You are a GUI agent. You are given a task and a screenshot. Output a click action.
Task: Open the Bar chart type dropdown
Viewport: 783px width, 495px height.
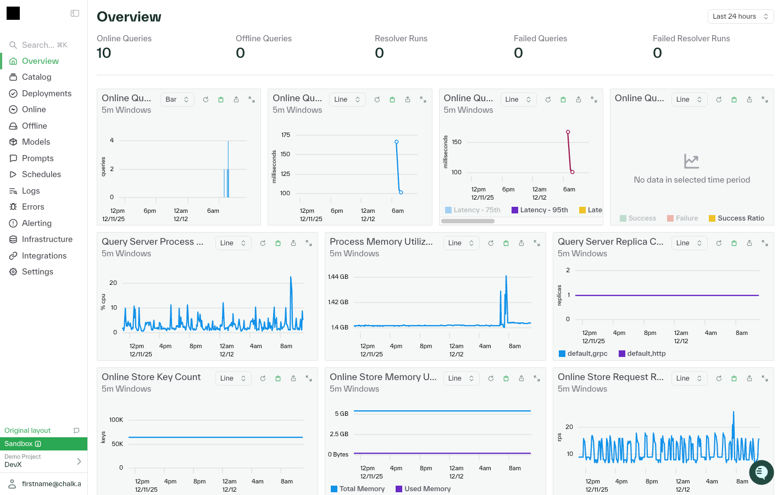(x=177, y=100)
